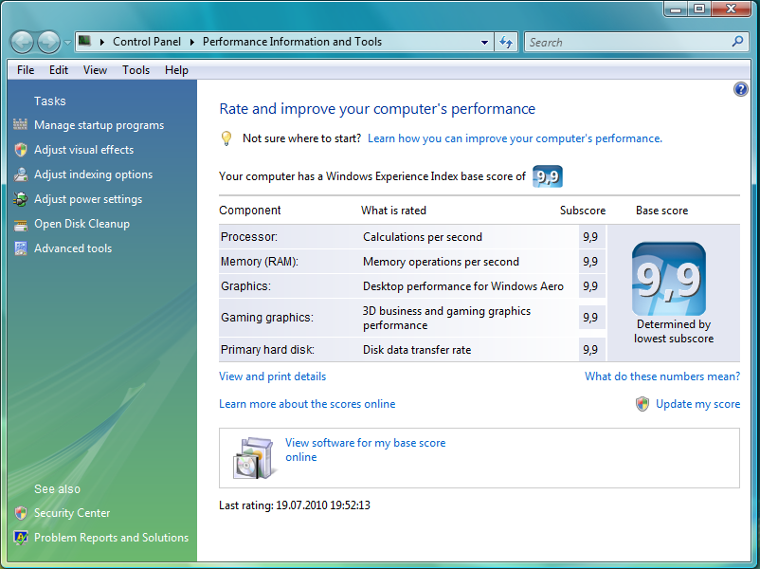
Task: Click the Last rating date text
Action: [x=294, y=505]
